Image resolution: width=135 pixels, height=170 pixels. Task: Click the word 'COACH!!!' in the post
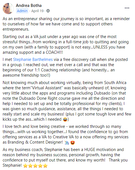pyautogui.click(x=54, y=52)
